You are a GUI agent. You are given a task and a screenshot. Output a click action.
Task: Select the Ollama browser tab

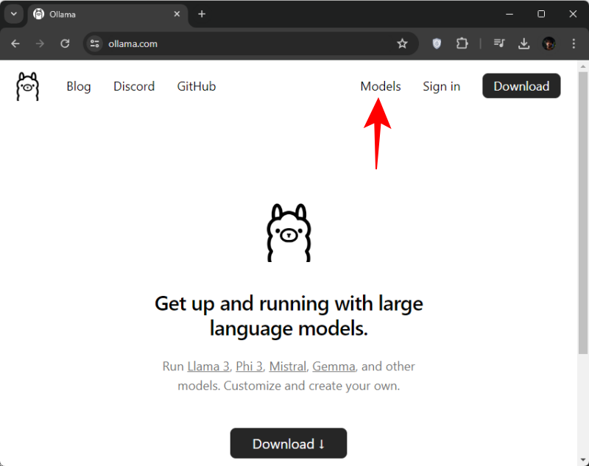(107, 14)
